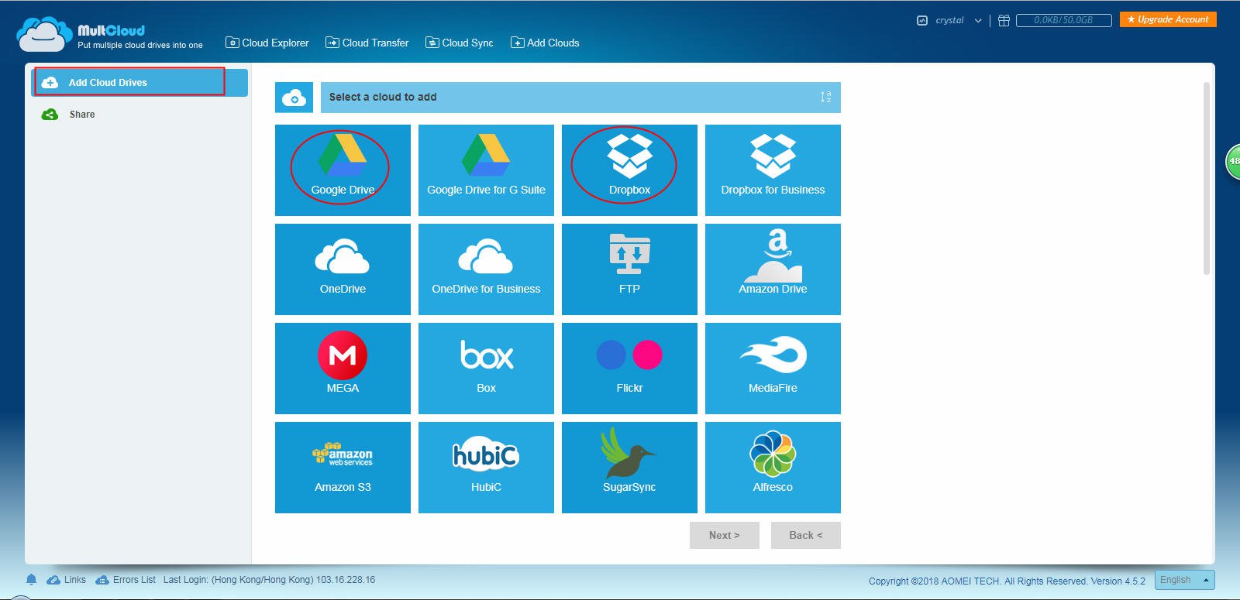The height and width of the screenshot is (600, 1240).
Task: Open Share in the sidebar
Action: click(81, 115)
